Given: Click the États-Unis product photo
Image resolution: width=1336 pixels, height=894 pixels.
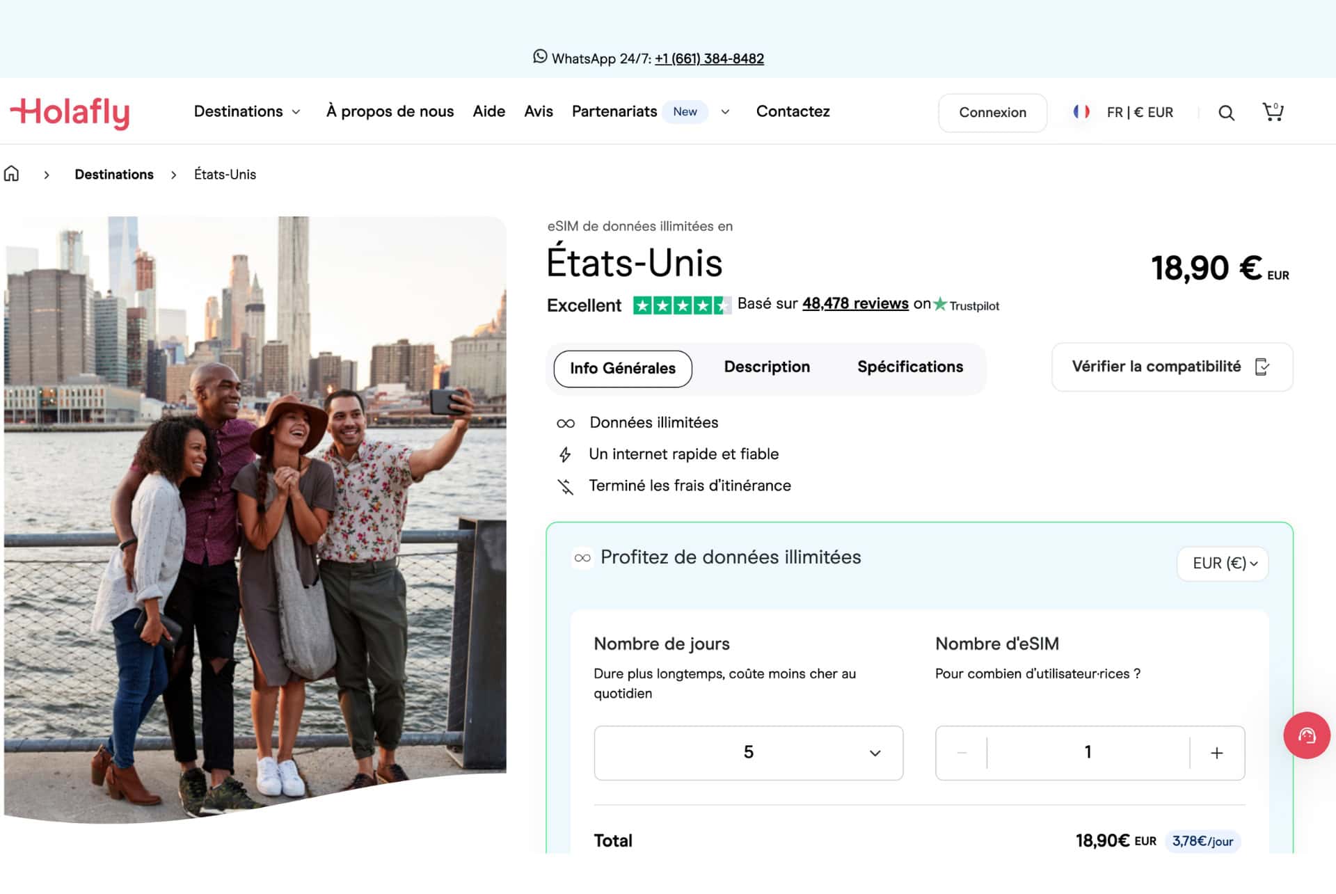Looking at the screenshot, I should point(255,515).
